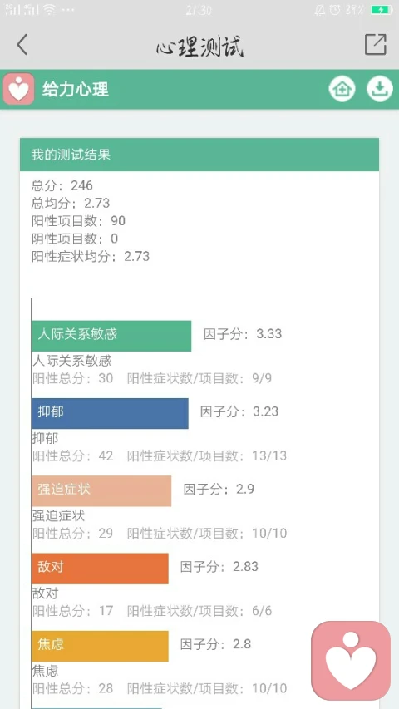Image resolution: width=399 pixels, height=709 pixels.
Task: Select the green 人际关系敏感 bar
Action: (111, 336)
